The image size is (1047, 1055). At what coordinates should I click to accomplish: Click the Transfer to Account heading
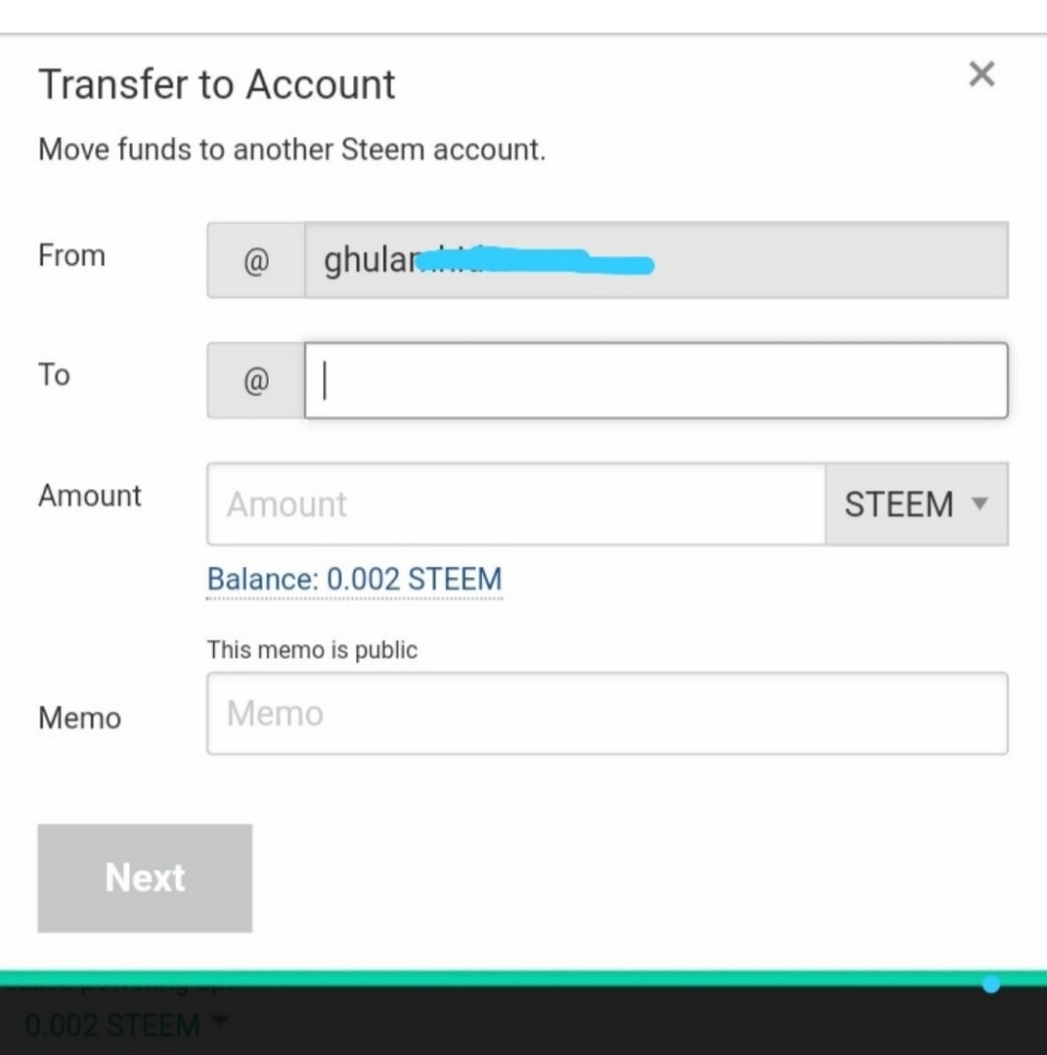pos(217,85)
